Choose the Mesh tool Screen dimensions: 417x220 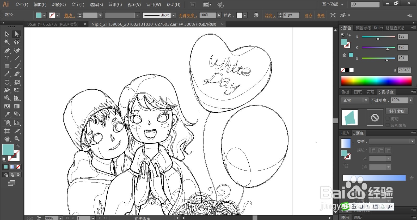tap(7, 106)
